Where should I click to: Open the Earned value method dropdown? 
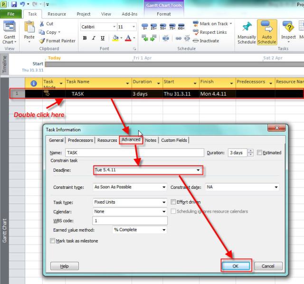(x=164, y=230)
